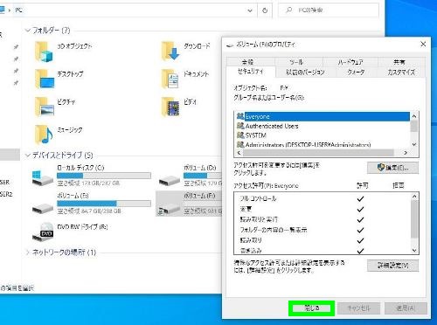Select the ボリューム (E:) drive icon
Viewport: 437px width, 325px height.
point(43,208)
